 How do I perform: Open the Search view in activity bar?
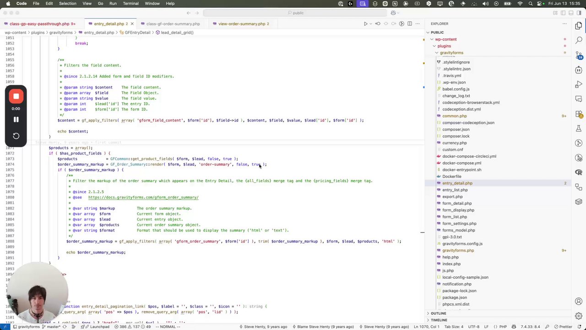pyautogui.click(x=579, y=40)
